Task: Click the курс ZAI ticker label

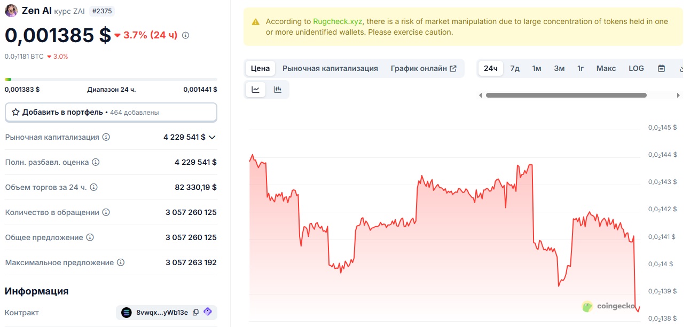Action: tap(69, 11)
